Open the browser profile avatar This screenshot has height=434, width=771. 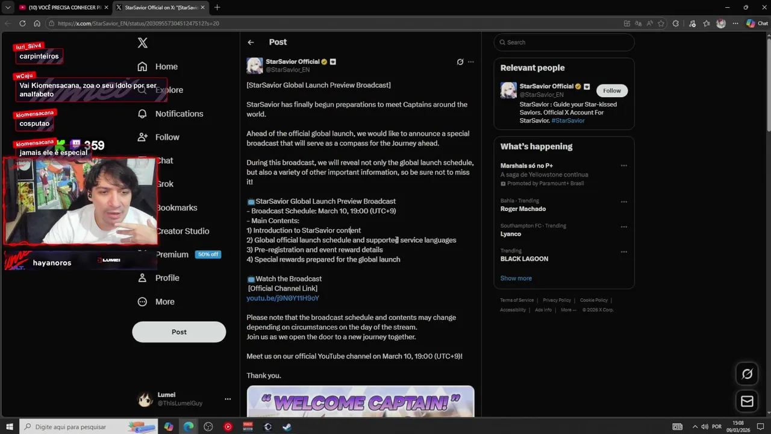(x=721, y=24)
